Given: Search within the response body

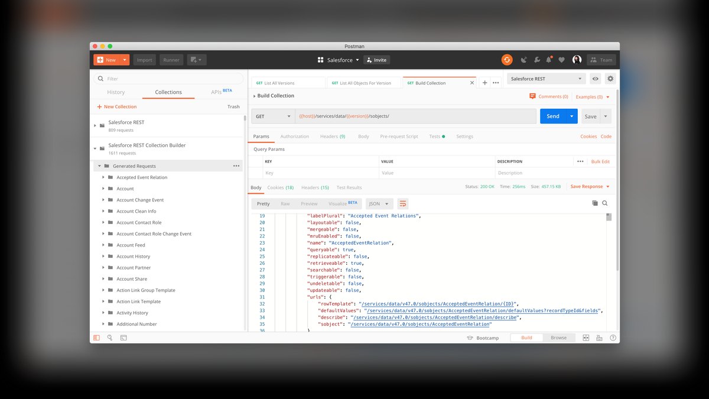Looking at the screenshot, I should click(605, 203).
